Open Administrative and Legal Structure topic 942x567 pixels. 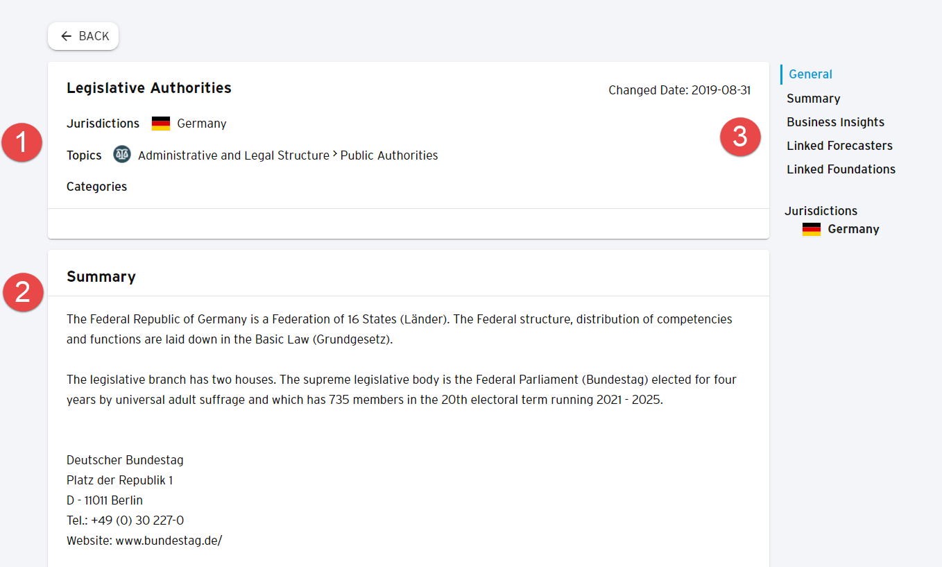tap(234, 155)
